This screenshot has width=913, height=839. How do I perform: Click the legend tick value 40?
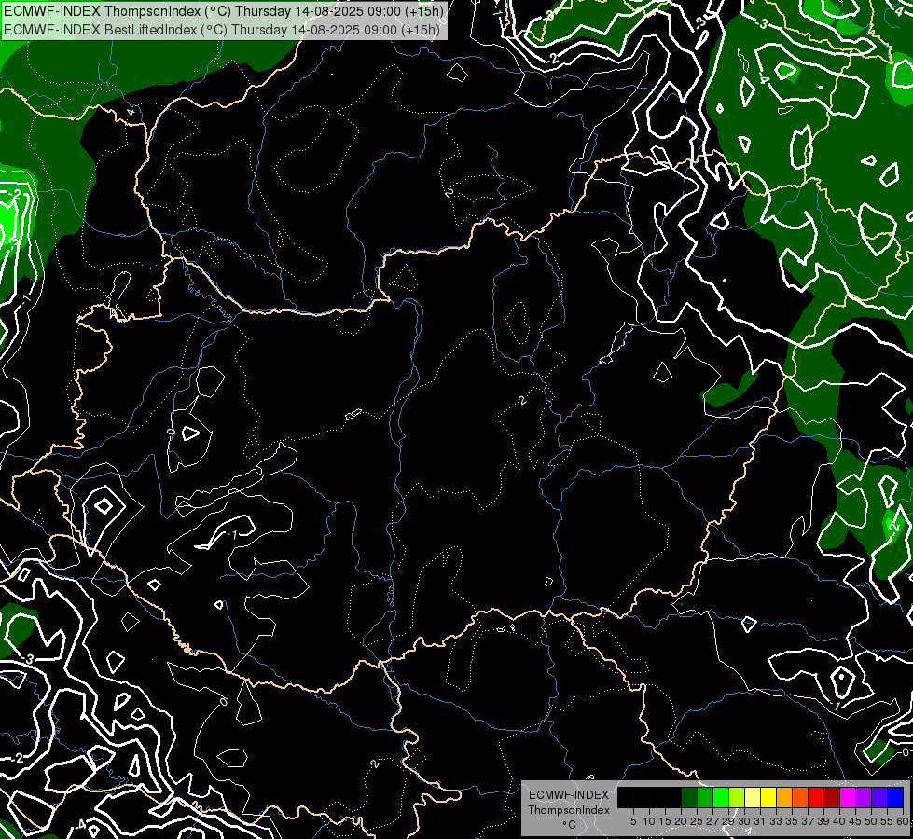[840, 821]
